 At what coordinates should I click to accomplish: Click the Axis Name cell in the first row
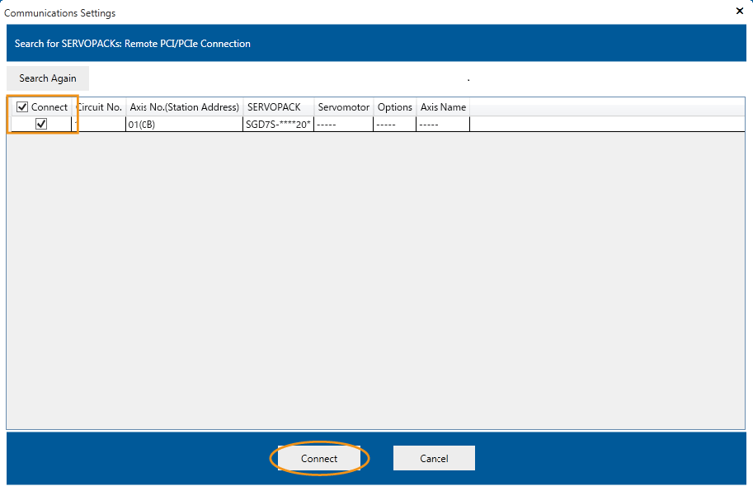click(x=443, y=125)
